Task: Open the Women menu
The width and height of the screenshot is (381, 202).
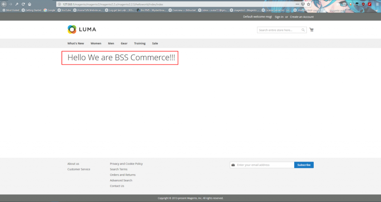Action: point(96,43)
